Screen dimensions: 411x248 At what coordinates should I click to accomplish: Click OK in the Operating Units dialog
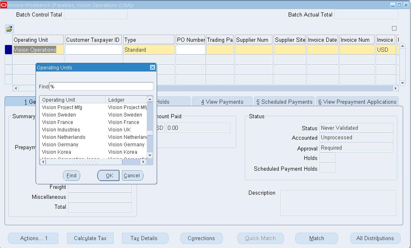[x=108, y=175]
